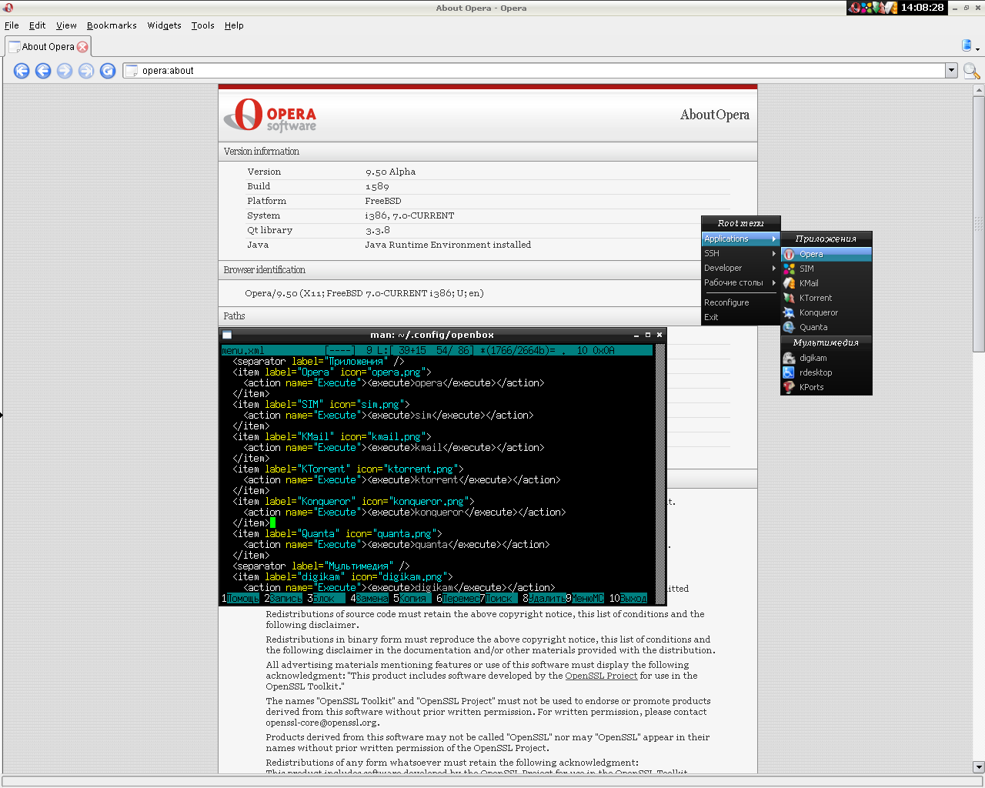
Task: Choose Reconfigure in the Root menu
Action: coord(740,303)
